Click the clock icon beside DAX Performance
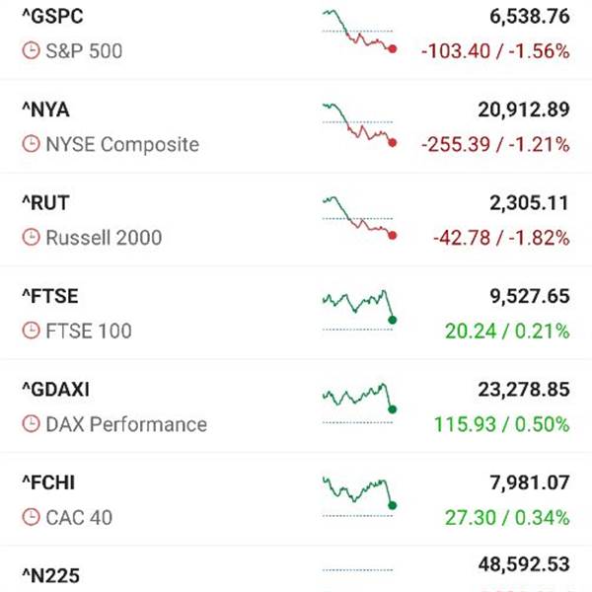Viewport: 592px width, 592px height. [x=32, y=424]
